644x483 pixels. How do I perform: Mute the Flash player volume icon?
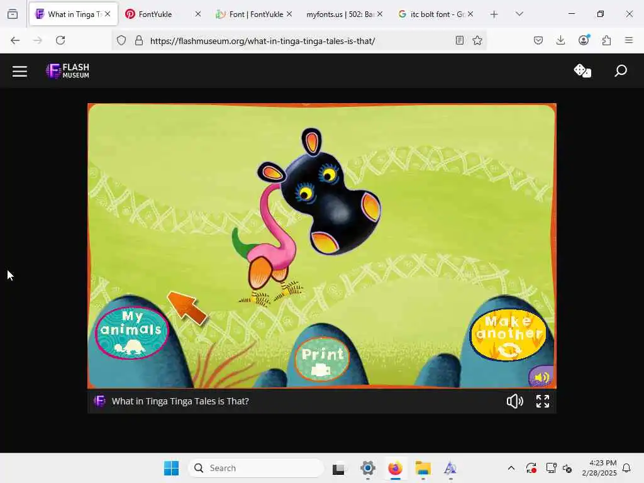pos(514,401)
